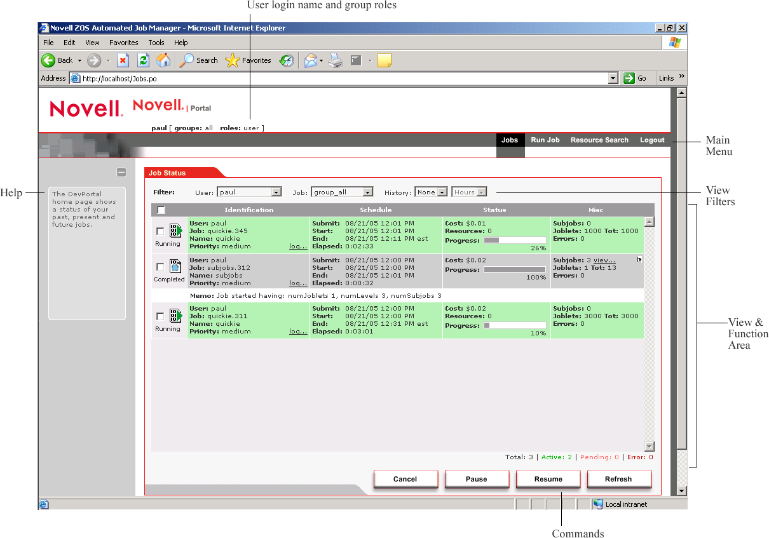Stop page loading with red X icon
The height and width of the screenshot is (538, 769).
point(123,60)
